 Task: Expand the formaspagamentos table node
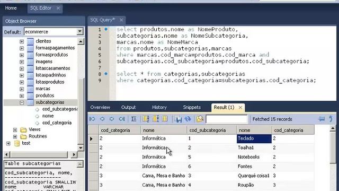[22, 48]
